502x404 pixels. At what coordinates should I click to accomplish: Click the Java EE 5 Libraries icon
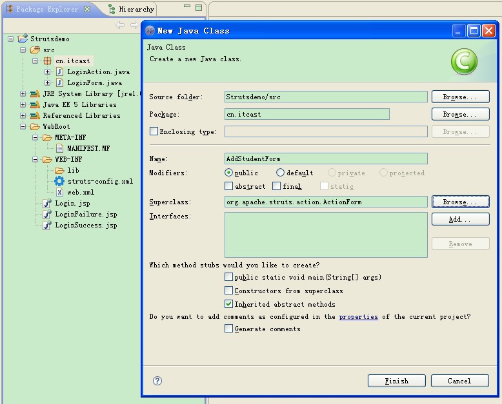tap(35, 104)
